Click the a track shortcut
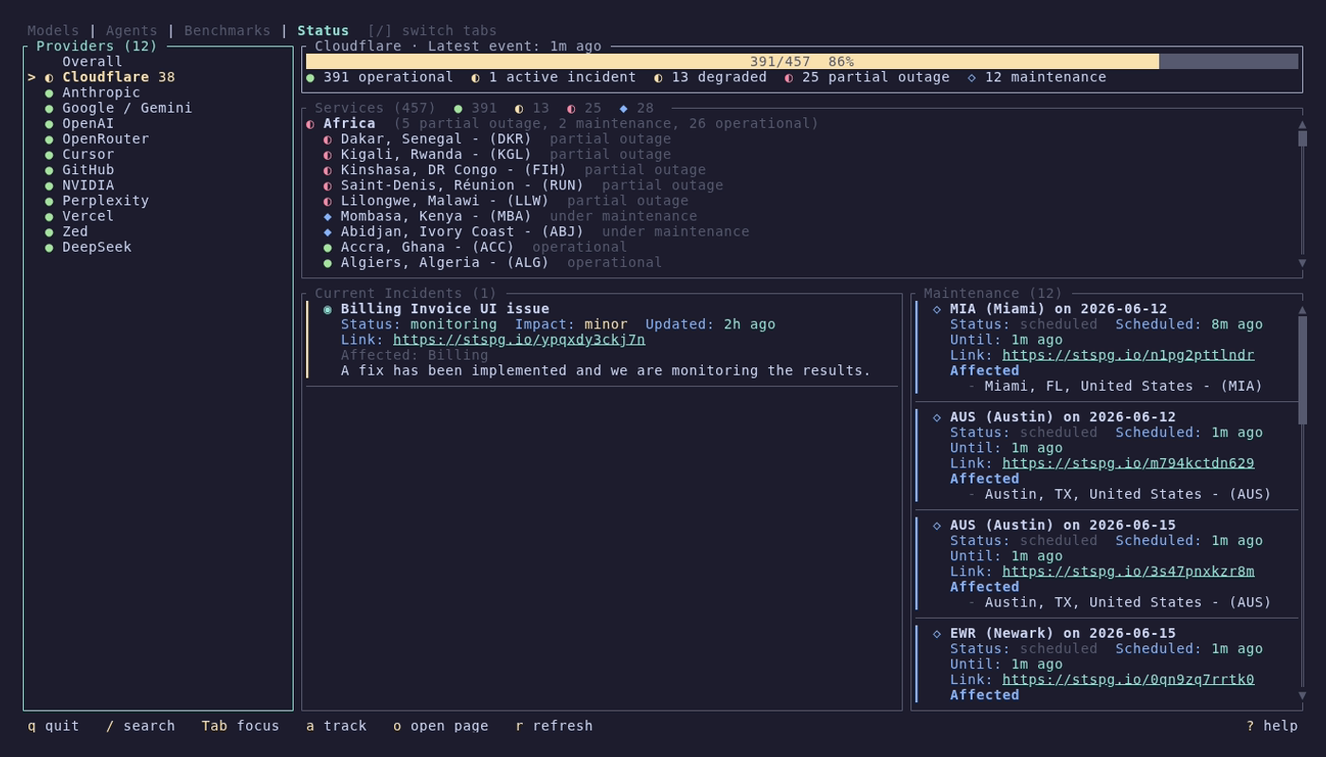 (x=336, y=726)
